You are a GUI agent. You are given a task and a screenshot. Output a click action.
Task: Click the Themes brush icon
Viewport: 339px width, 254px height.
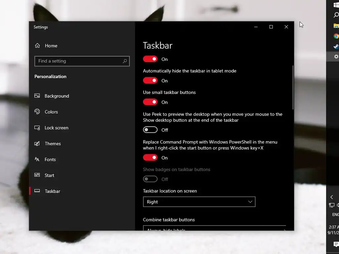[x=37, y=144]
